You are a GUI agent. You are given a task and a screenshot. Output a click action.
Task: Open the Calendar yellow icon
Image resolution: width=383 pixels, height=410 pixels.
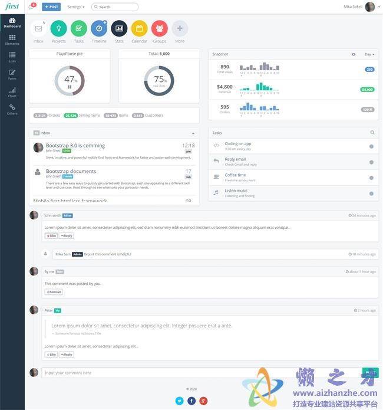point(139,28)
